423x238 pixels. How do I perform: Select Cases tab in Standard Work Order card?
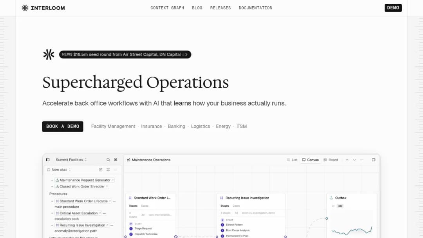(145, 206)
